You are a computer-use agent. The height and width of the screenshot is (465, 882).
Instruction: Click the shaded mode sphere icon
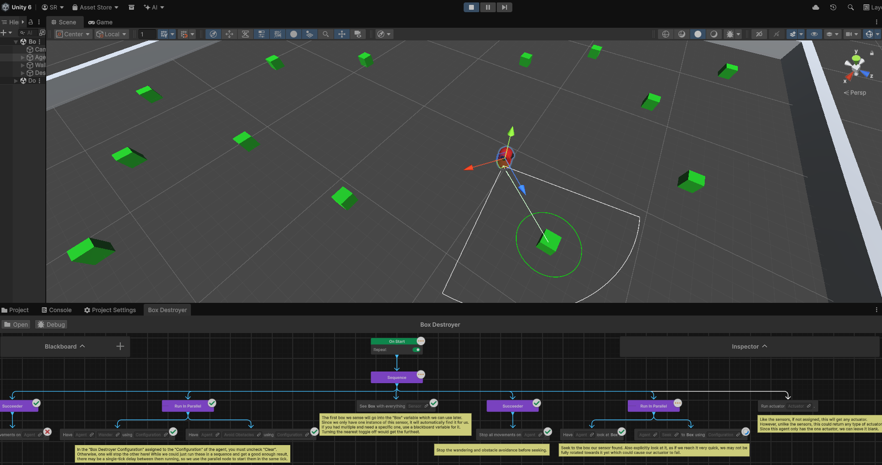[x=698, y=34]
